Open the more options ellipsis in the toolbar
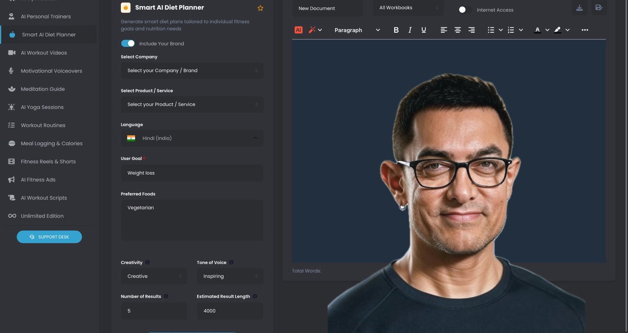The height and width of the screenshot is (333, 628). pos(585,30)
